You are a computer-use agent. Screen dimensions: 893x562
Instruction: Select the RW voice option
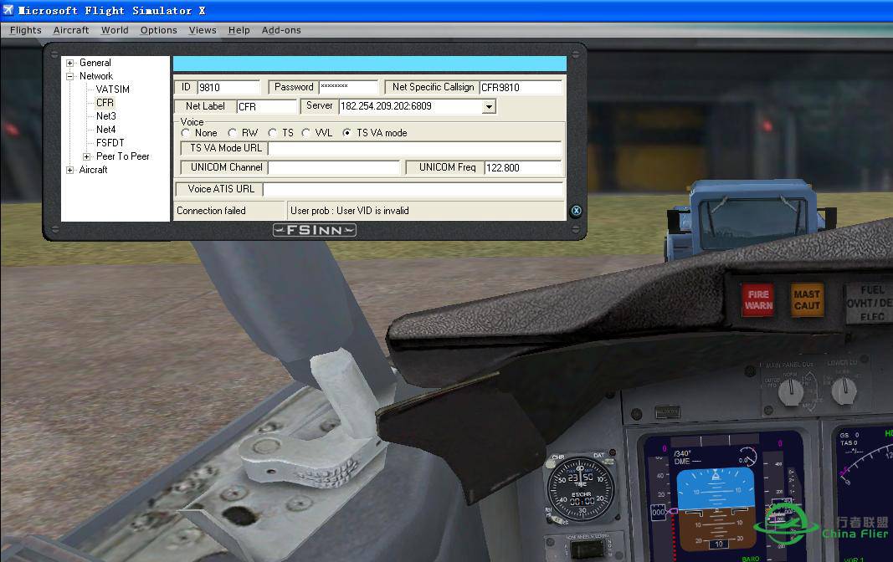pyautogui.click(x=232, y=132)
